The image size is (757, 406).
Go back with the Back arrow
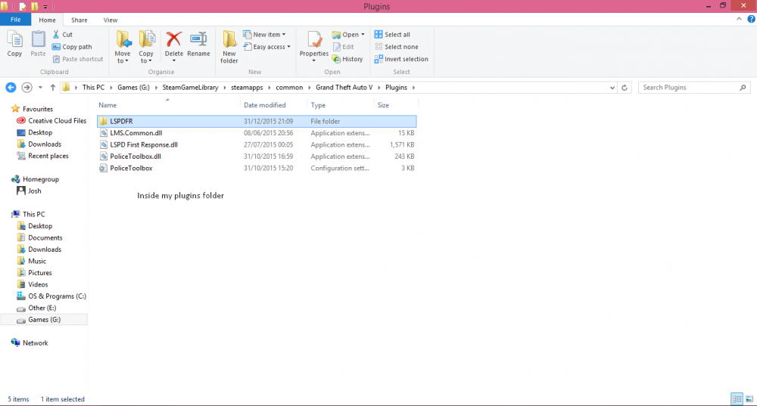coord(11,87)
